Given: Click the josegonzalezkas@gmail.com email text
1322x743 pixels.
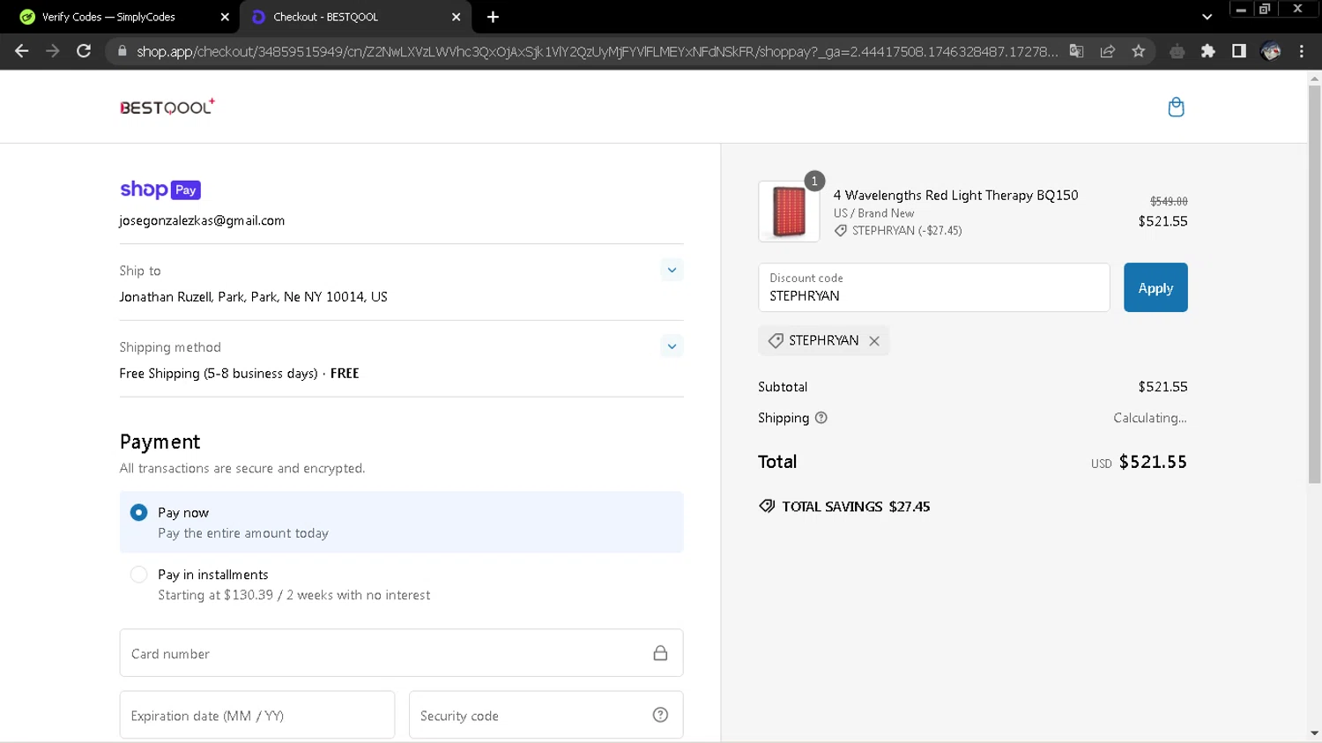Looking at the screenshot, I should (202, 220).
